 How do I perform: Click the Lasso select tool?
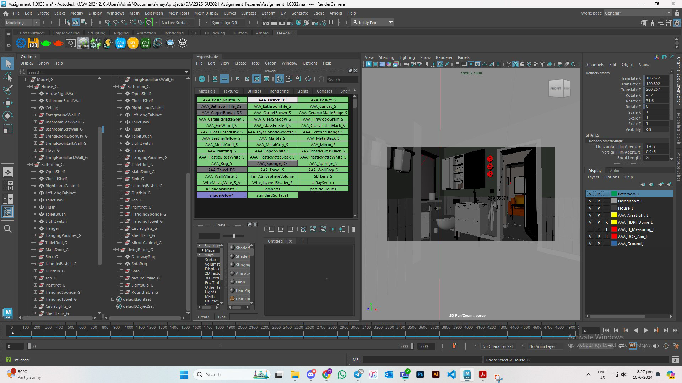click(8, 77)
